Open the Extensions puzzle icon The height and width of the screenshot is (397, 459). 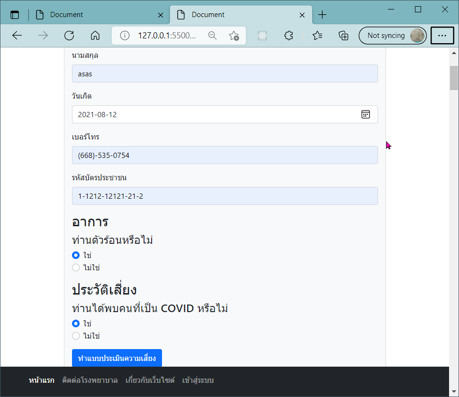click(x=288, y=36)
